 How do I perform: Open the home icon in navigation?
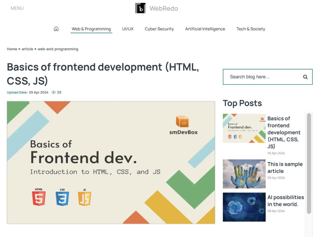(56, 29)
